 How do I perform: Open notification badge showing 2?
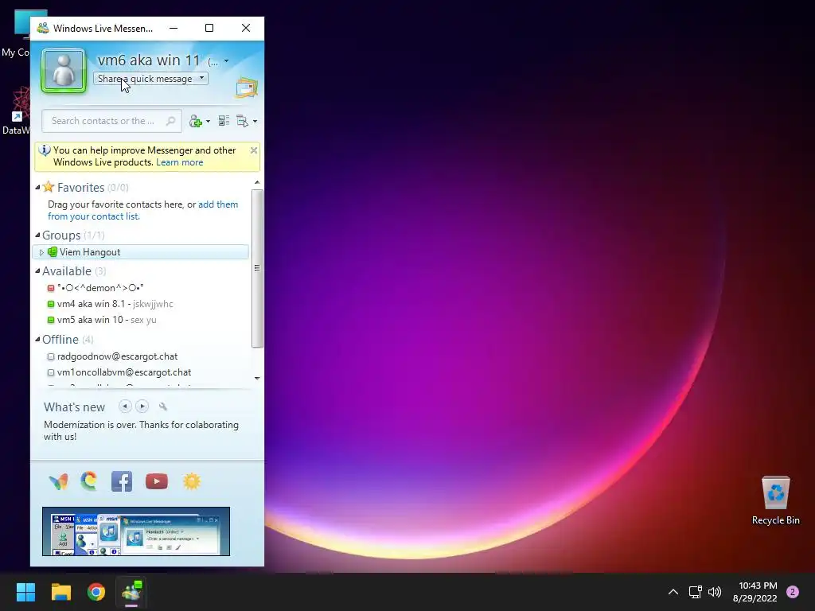[793, 592]
